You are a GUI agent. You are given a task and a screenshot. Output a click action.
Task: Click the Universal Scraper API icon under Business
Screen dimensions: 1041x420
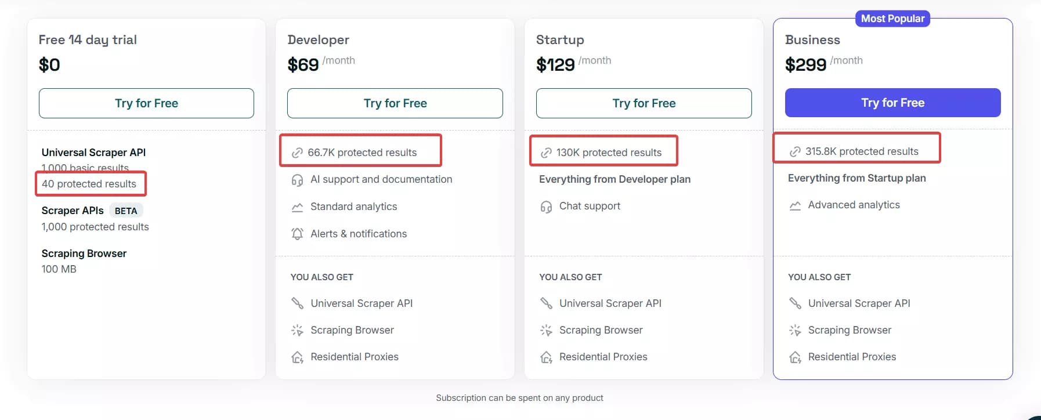[795, 303]
